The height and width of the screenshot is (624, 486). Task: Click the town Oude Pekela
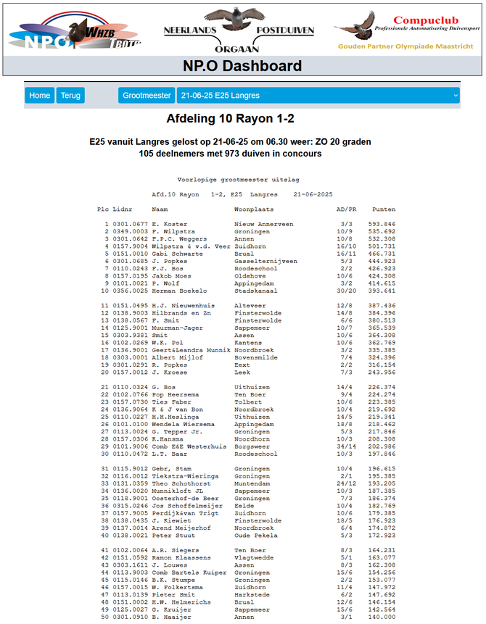(x=256, y=536)
